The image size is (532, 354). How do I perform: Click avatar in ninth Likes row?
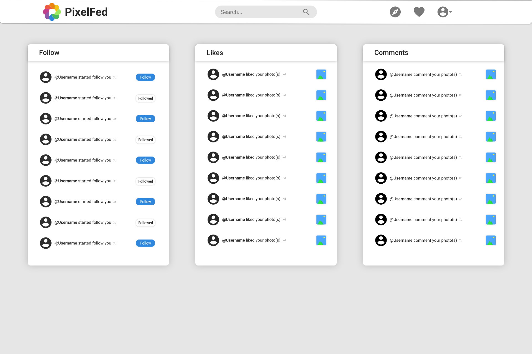click(213, 240)
